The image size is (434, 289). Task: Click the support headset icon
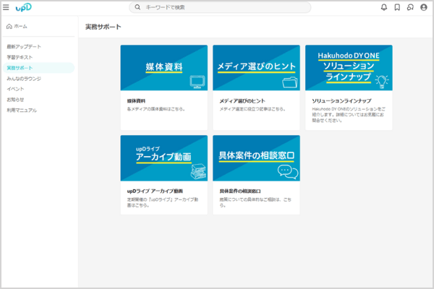click(410, 7)
